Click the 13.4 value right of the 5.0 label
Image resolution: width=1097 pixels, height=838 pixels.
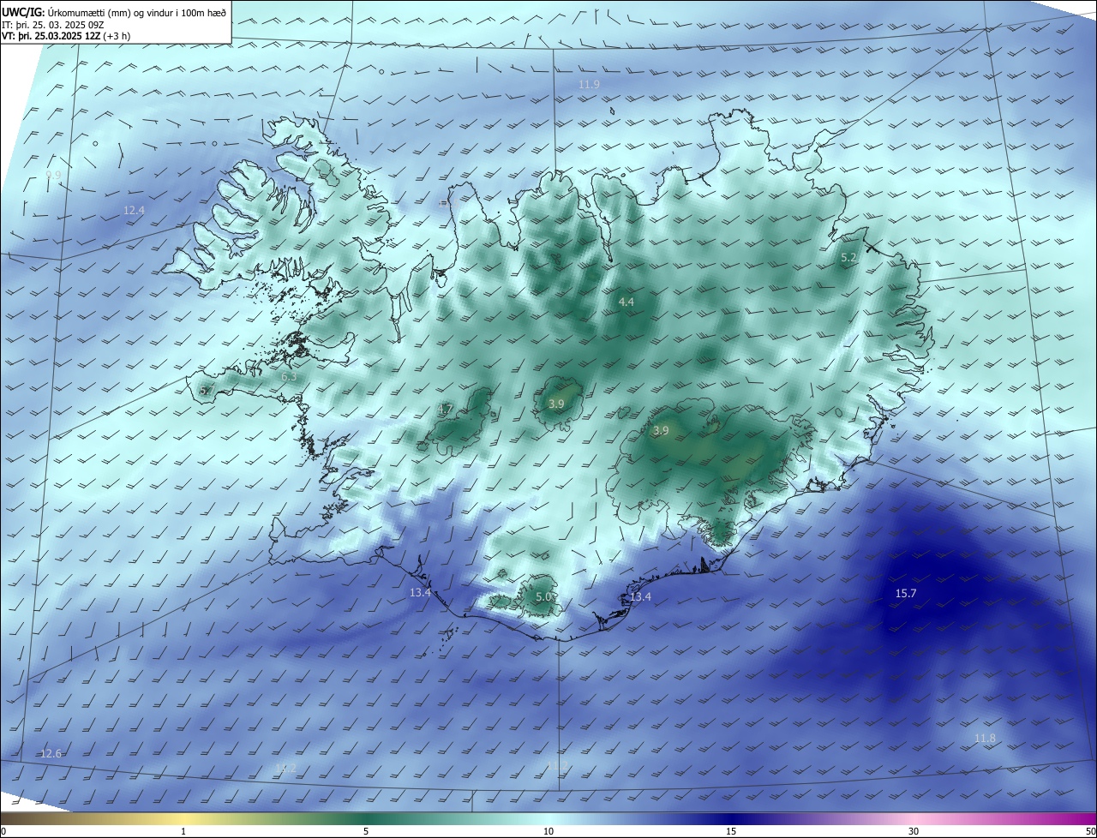coord(640,596)
